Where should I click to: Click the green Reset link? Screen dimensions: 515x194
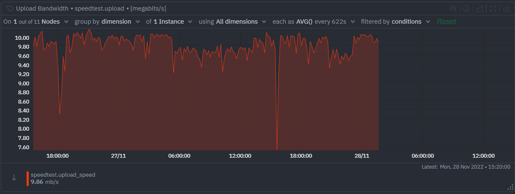(x=446, y=22)
